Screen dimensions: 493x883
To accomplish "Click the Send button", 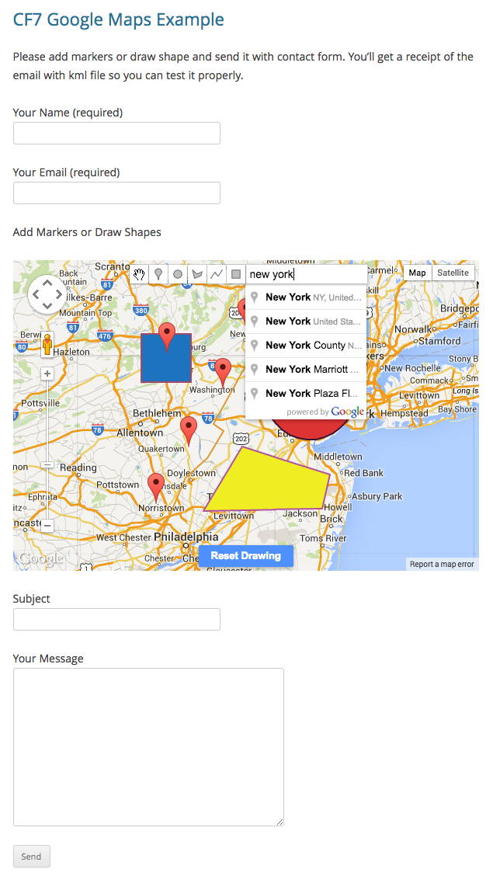I will tap(32, 857).
